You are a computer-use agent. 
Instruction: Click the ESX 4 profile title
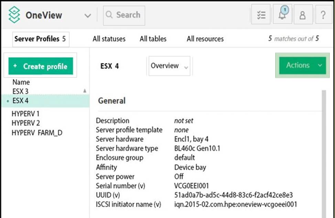[x=110, y=66]
